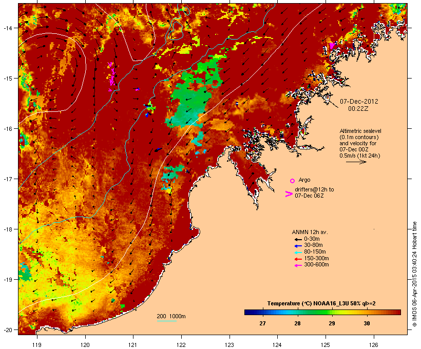Click longitude axis label 122
Screen dimensions: 421x349
pos(181,345)
